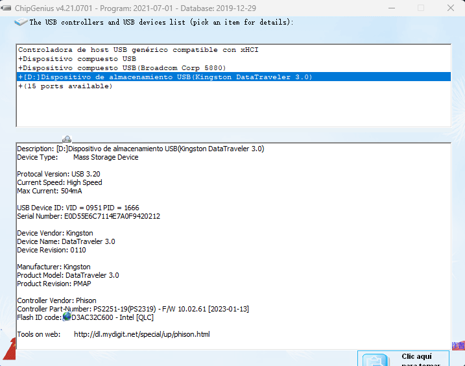465x366 pixels.
Task: Minimize the ChipGenius window
Action: (392, 8)
